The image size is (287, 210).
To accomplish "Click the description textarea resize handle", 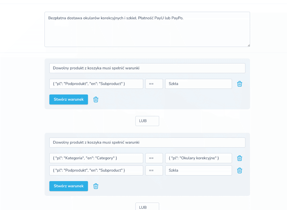I will pyautogui.click(x=248, y=45).
